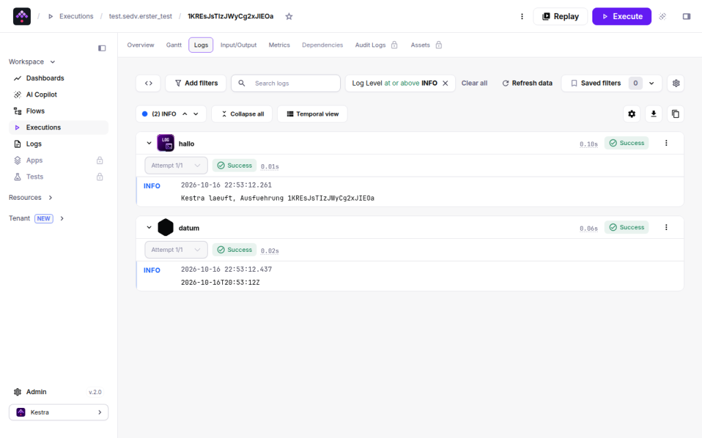Open the Metrics tab

(x=280, y=45)
